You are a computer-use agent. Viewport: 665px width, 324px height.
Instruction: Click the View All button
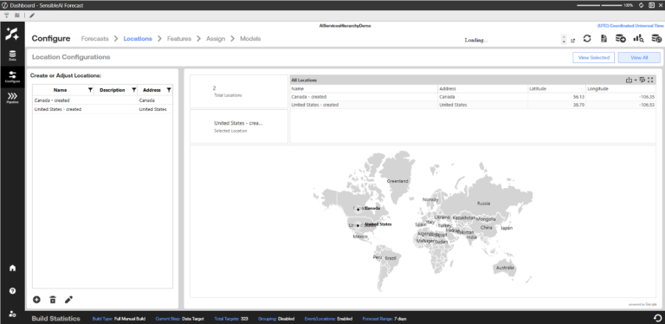(639, 58)
